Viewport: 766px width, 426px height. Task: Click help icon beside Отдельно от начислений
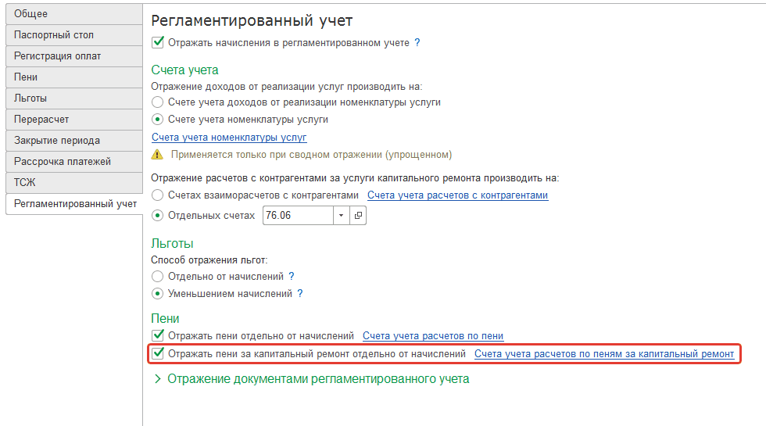coord(292,277)
